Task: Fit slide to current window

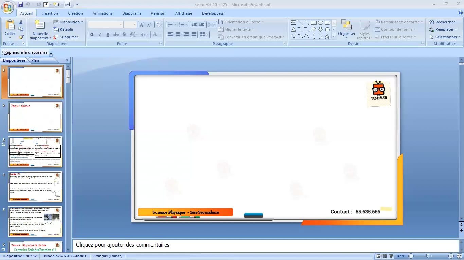Action: [459, 256]
